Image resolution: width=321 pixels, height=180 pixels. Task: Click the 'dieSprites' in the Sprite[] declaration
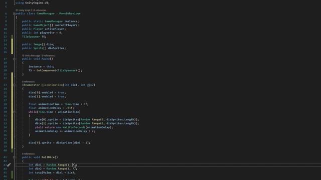tap(56, 48)
